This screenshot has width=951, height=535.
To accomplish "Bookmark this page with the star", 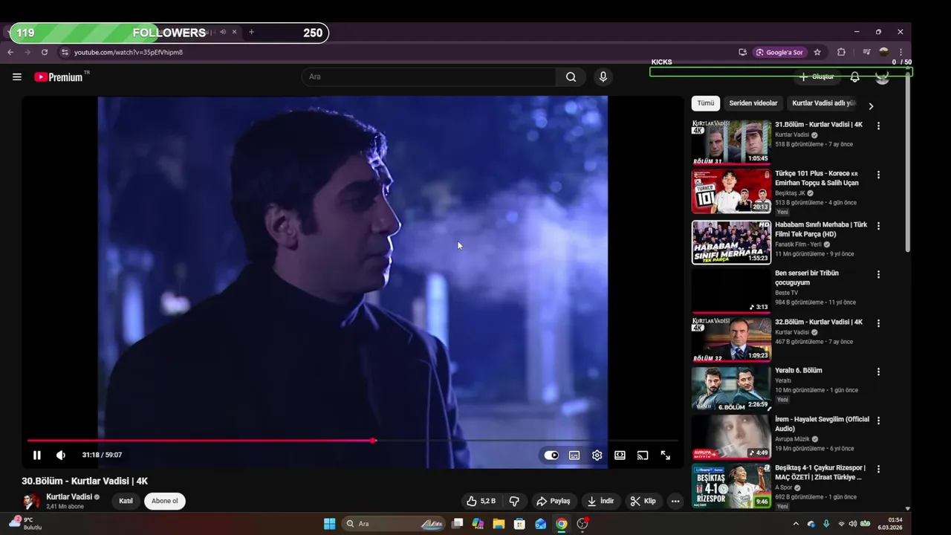I will (817, 53).
